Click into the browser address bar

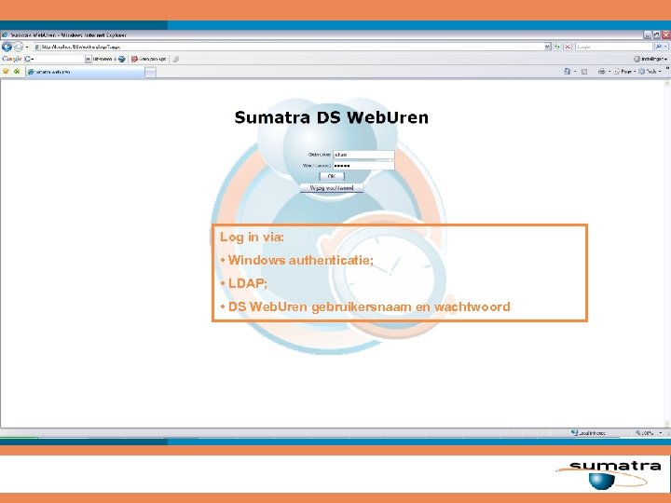coord(289,47)
